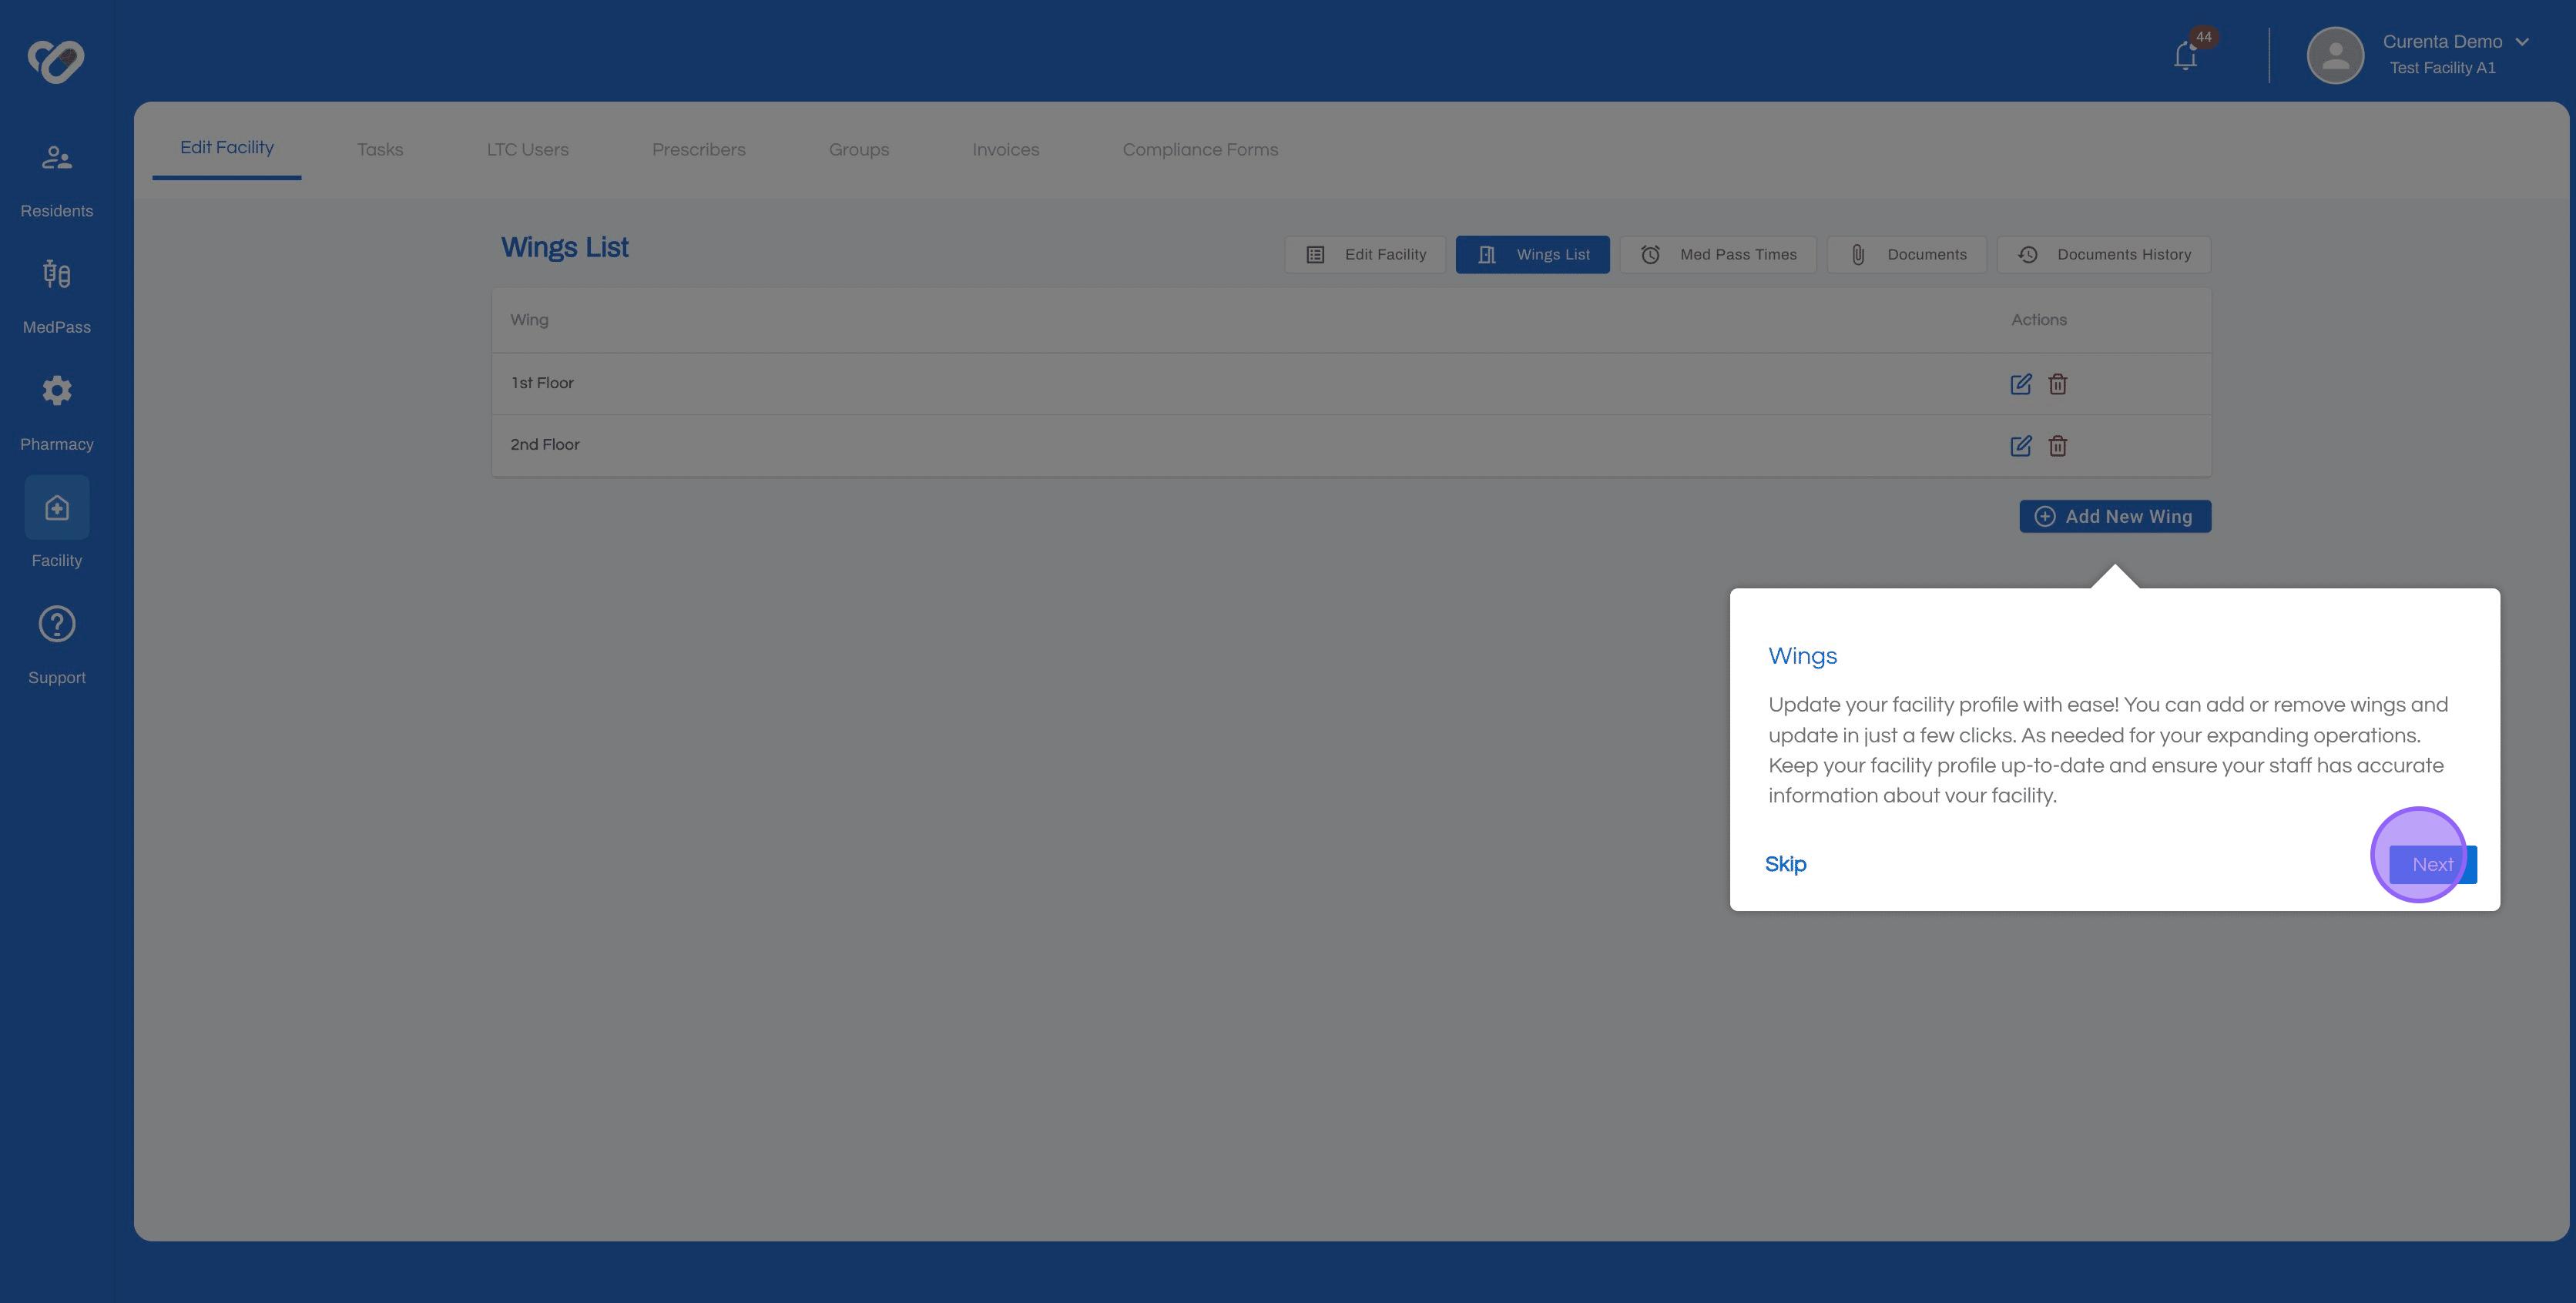Click the Test Facility A1 label
This screenshot has width=2576, height=1303.
[x=2442, y=68]
